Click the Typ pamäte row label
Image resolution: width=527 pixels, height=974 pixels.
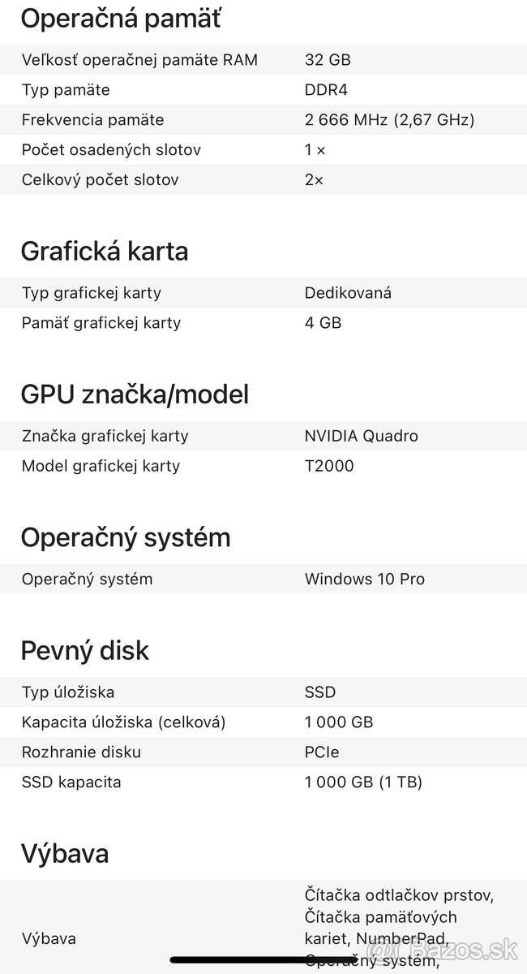[66, 89]
